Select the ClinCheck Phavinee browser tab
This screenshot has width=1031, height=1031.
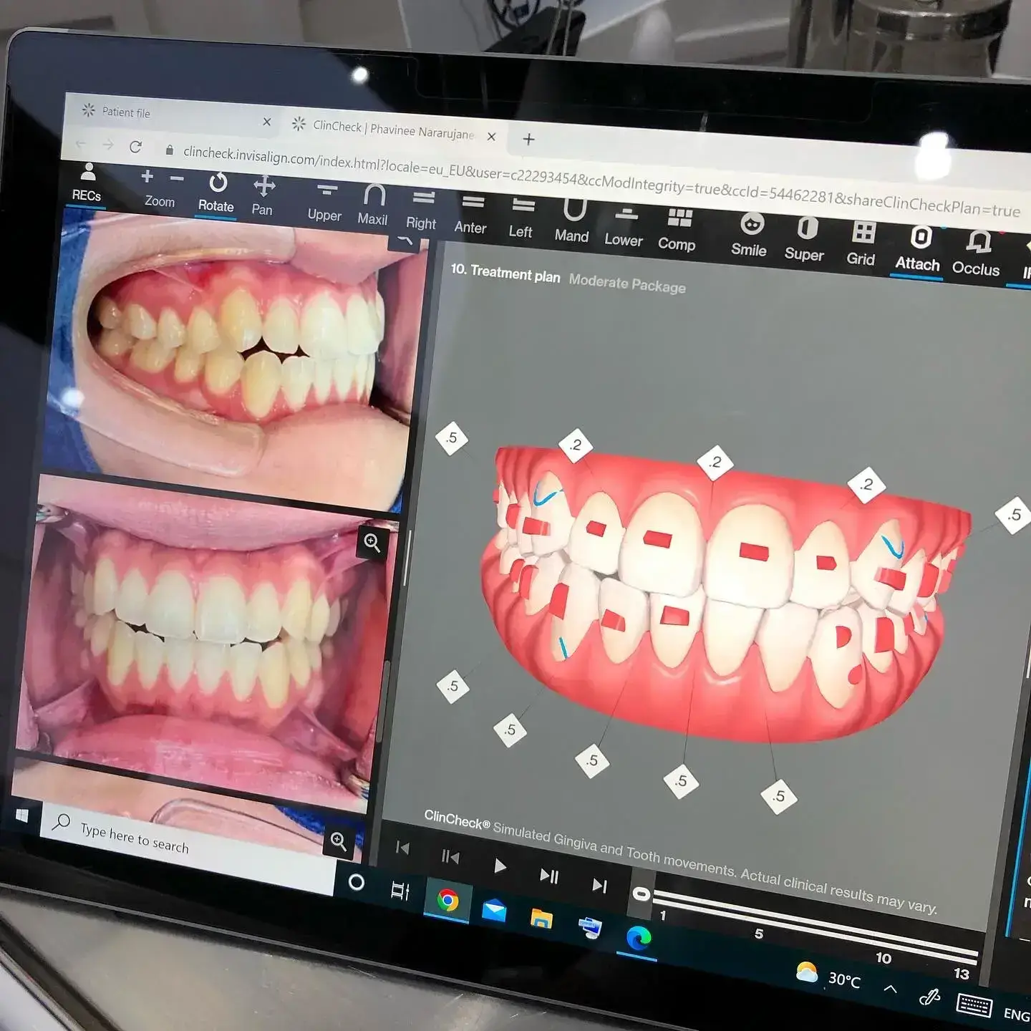(x=394, y=130)
